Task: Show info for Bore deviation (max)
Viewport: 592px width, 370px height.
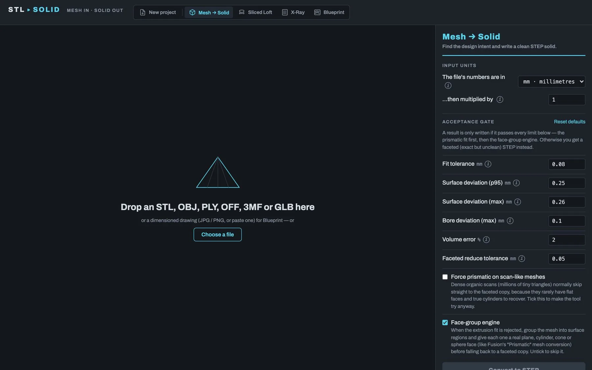Action: [x=510, y=221]
